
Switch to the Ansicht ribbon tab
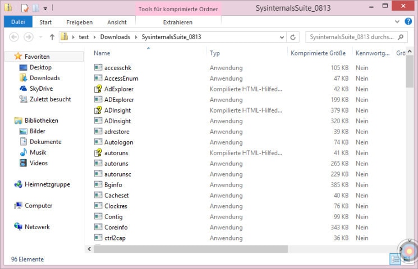tap(117, 22)
